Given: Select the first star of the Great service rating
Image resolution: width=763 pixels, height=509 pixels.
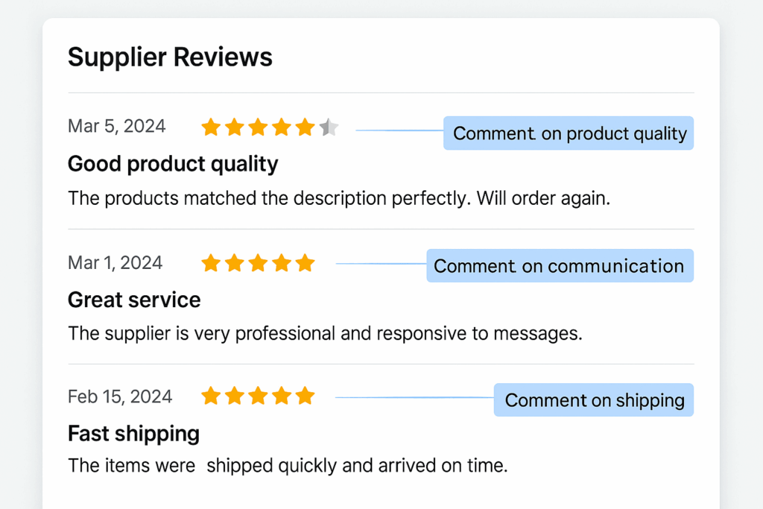Looking at the screenshot, I should [x=211, y=262].
